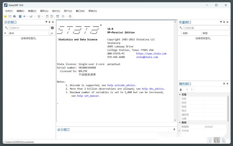Expand the 文件名 row triangle
The width and height of the screenshot is (233, 146).
pos(180,131)
